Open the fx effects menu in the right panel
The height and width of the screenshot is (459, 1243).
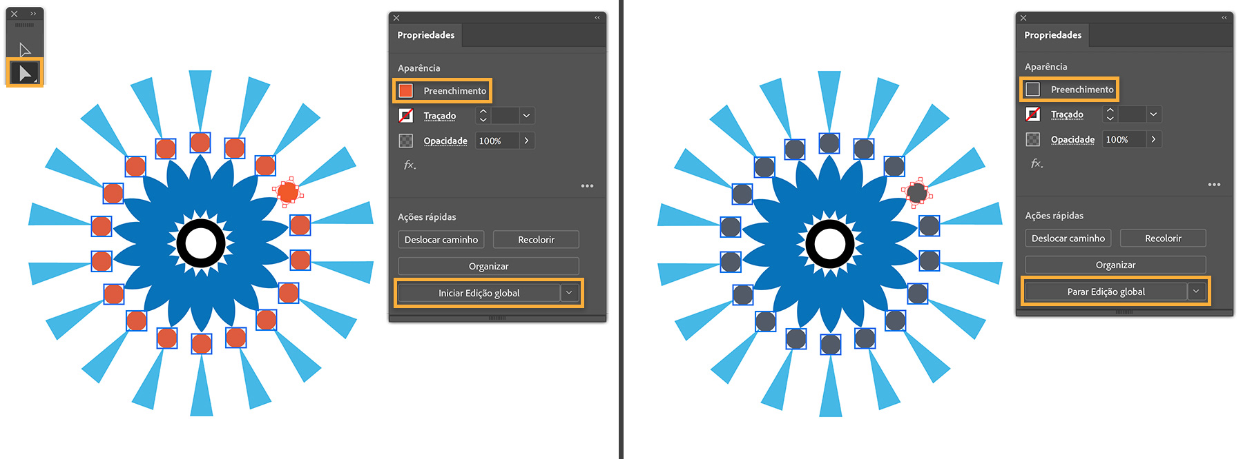1037,163
